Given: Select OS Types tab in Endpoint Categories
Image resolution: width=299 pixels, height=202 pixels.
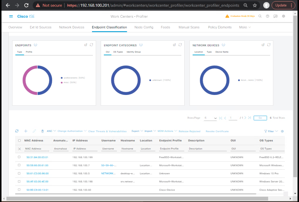Looking at the screenshot, I should pyautogui.click(x=118, y=52).
